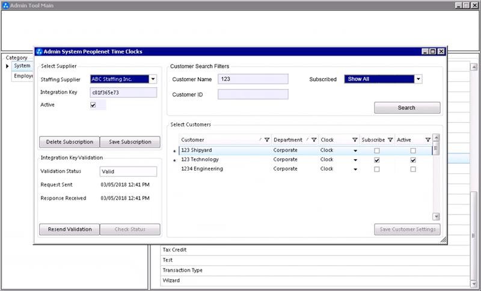This screenshot has height=291, width=481.
Task: Click Admin Tool Main title bar icon
Action: 5,5
